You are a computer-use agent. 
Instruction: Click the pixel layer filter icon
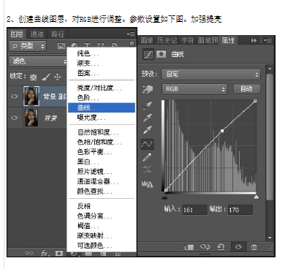pos(61,46)
